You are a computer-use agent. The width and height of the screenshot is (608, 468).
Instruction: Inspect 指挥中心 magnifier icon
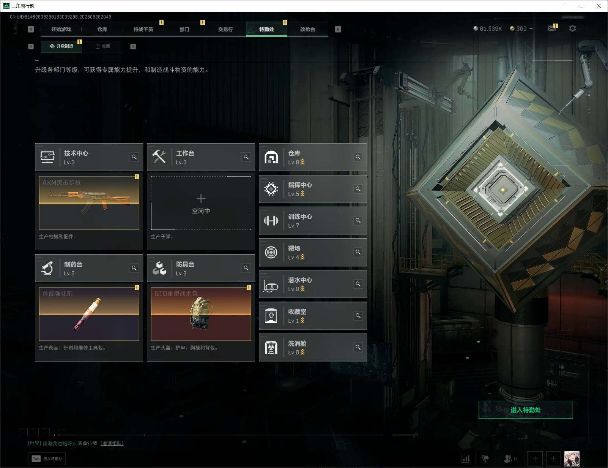[358, 189]
